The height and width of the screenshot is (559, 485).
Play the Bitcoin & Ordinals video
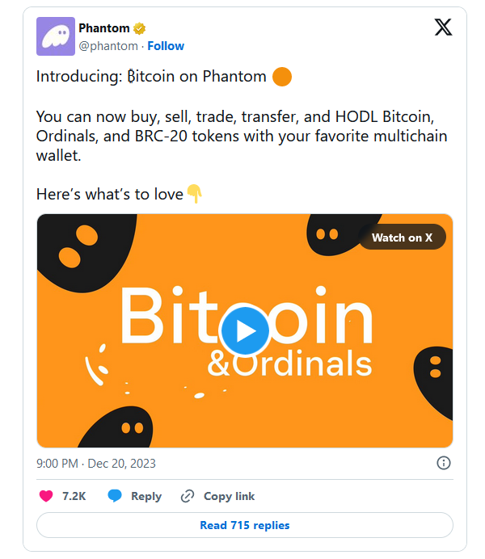pyautogui.click(x=244, y=330)
